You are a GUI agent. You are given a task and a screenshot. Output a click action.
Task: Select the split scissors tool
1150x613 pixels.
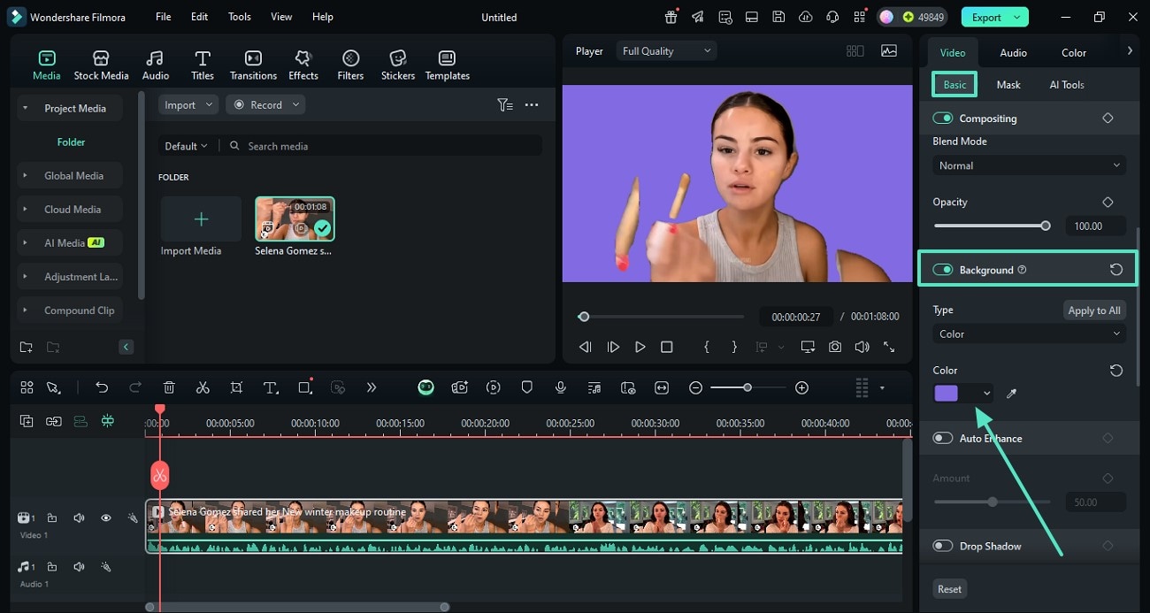pos(203,387)
